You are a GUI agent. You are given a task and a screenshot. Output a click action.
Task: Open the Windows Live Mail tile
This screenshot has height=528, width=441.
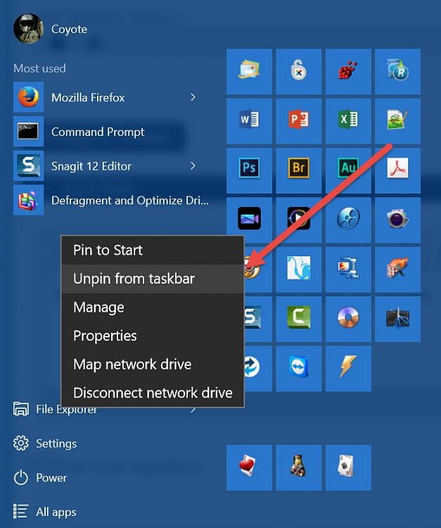pyautogui.click(x=249, y=71)
